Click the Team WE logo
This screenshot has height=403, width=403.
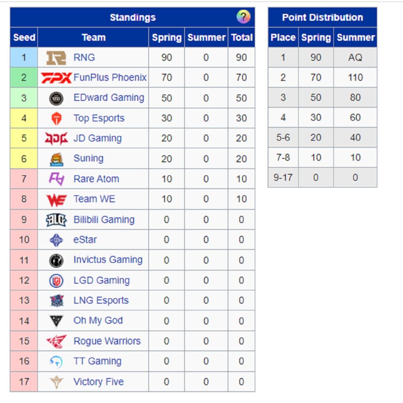click(x=57, y=200)
